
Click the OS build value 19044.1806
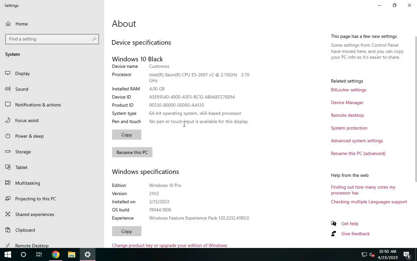160,210
